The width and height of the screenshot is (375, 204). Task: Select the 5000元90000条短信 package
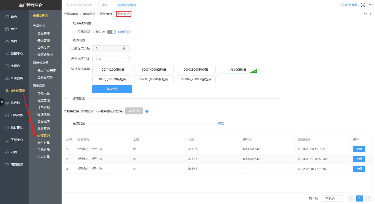pos(154,79)
